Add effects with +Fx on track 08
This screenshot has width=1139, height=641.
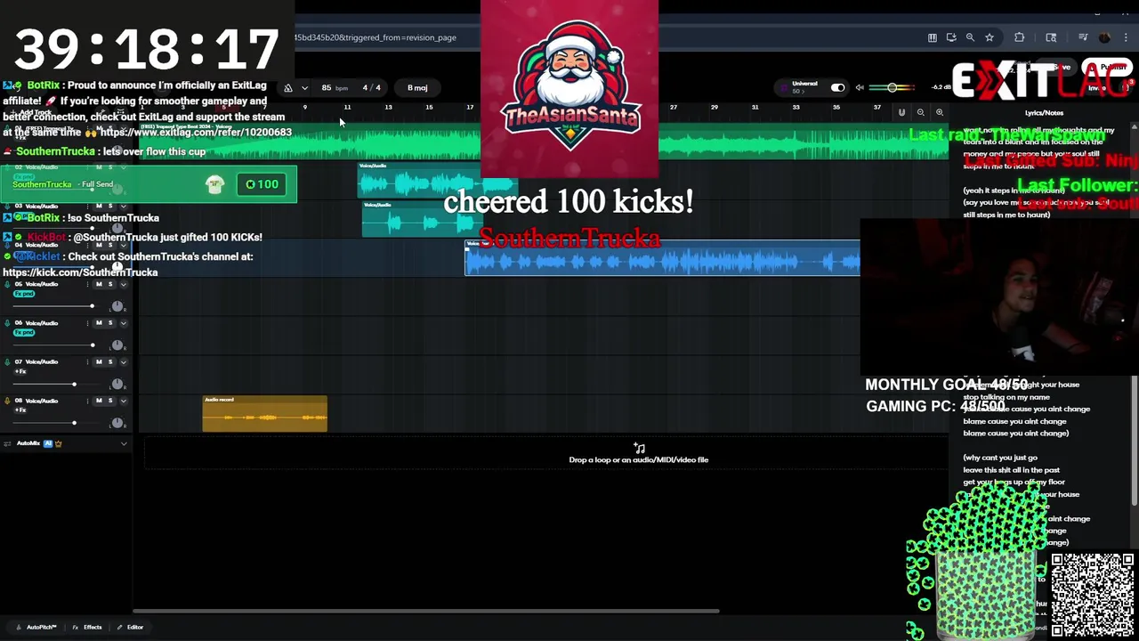20,410
